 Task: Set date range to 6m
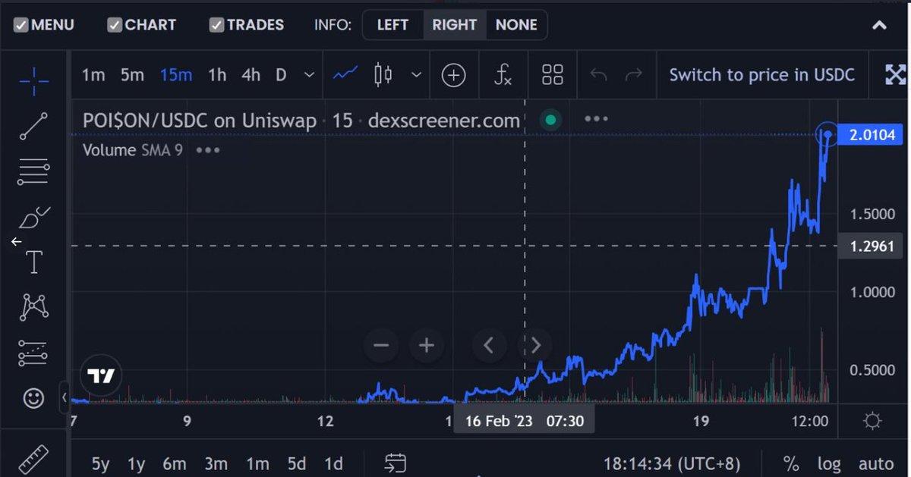174,463
